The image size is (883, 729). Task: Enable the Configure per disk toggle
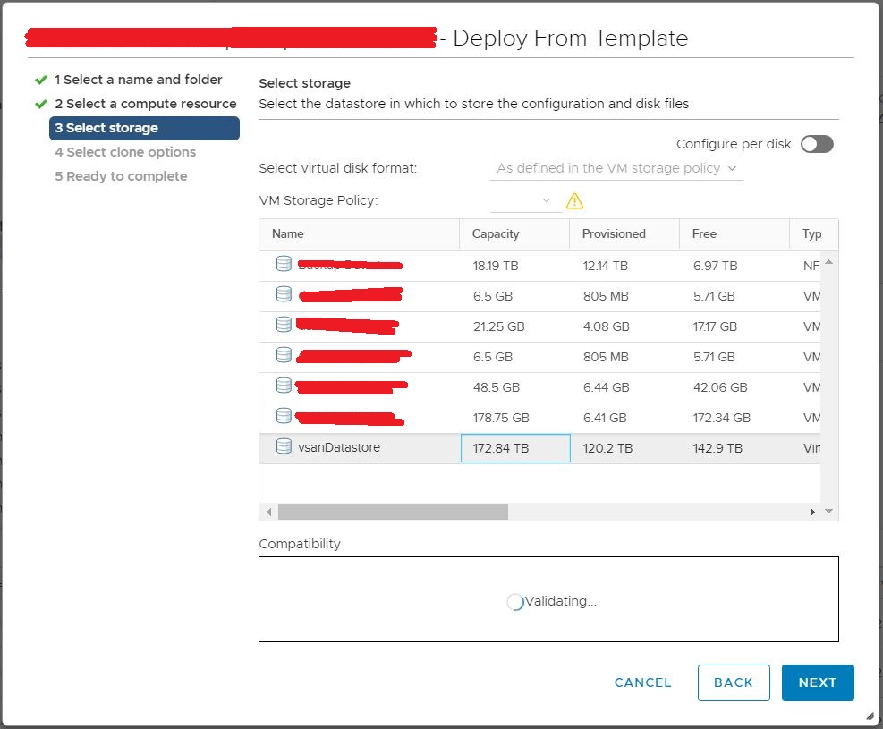(816, 143)
